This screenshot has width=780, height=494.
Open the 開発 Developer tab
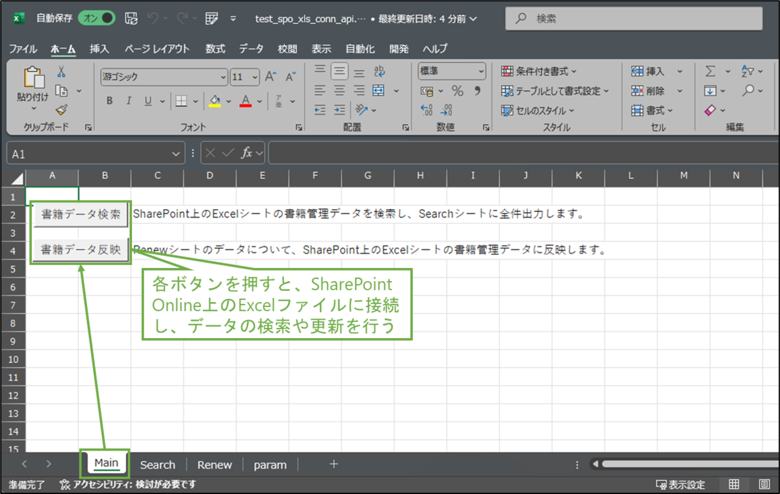[x=399, y=49]
